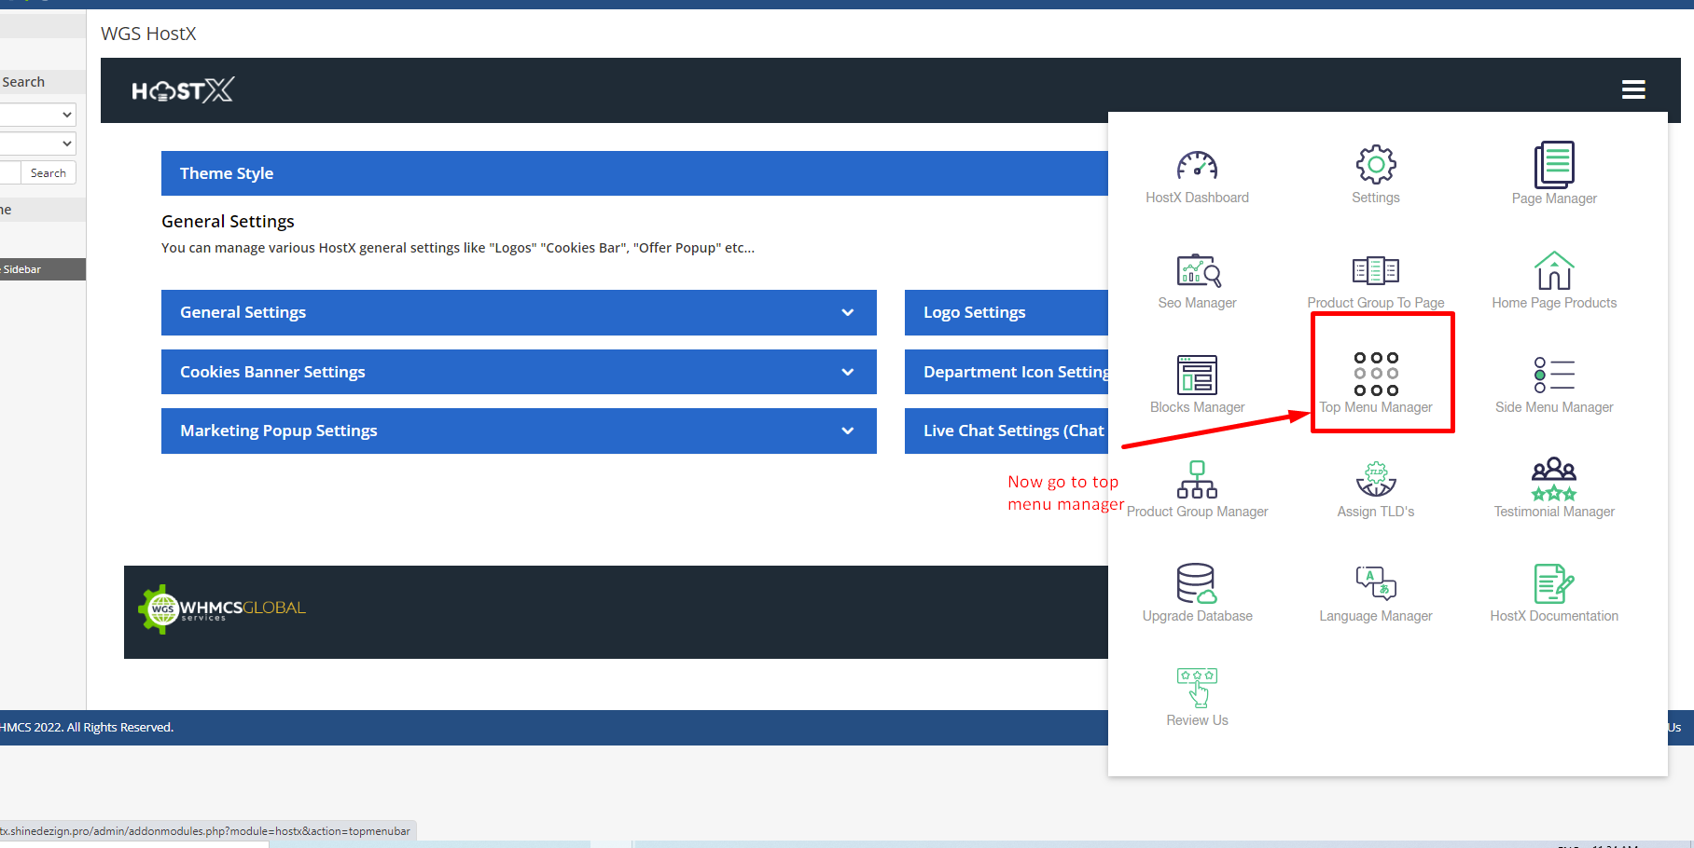Open the first sidebar search dropdown

click(37, 115)
